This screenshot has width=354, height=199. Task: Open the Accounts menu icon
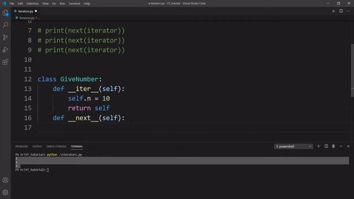[x=6, y=180]
